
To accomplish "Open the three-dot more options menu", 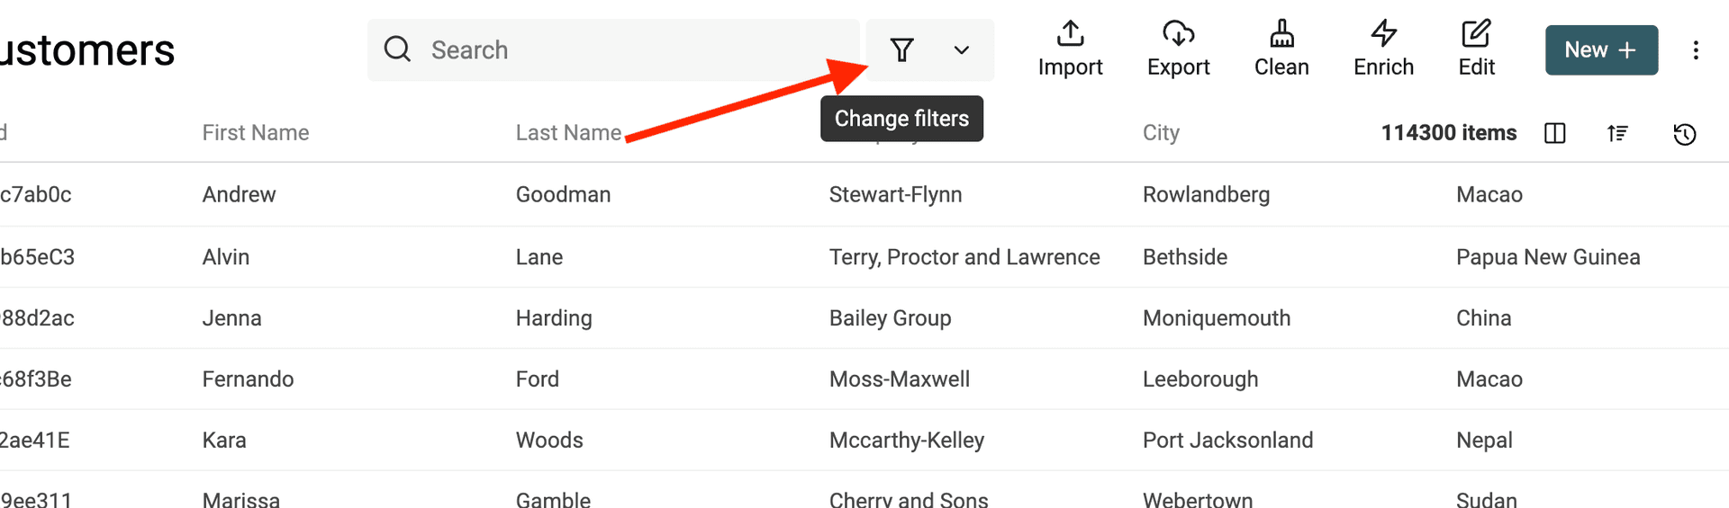I will (x=1696, y=50).
